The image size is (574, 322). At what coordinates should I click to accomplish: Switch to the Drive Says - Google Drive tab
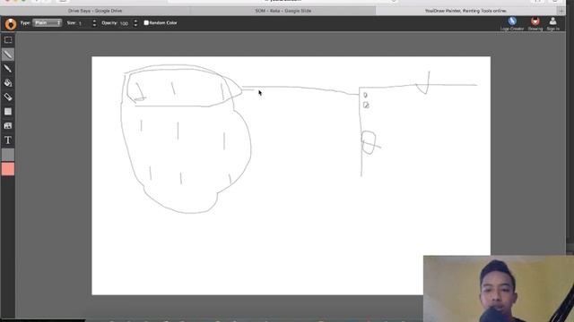[95, 11]
